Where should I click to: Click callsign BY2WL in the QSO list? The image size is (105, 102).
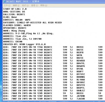(80, 69)
